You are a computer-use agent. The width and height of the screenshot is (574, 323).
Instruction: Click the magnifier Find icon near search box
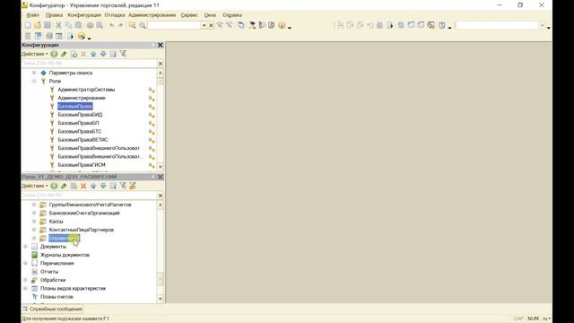[x=143, y=25]
